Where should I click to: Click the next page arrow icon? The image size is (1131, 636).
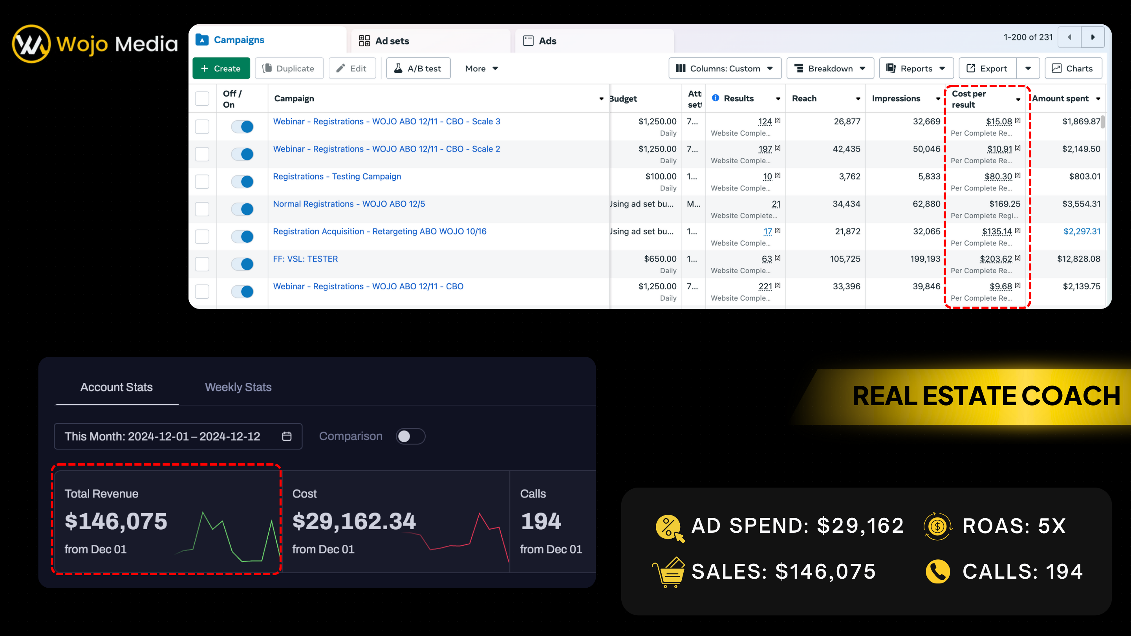point(1093,37)
